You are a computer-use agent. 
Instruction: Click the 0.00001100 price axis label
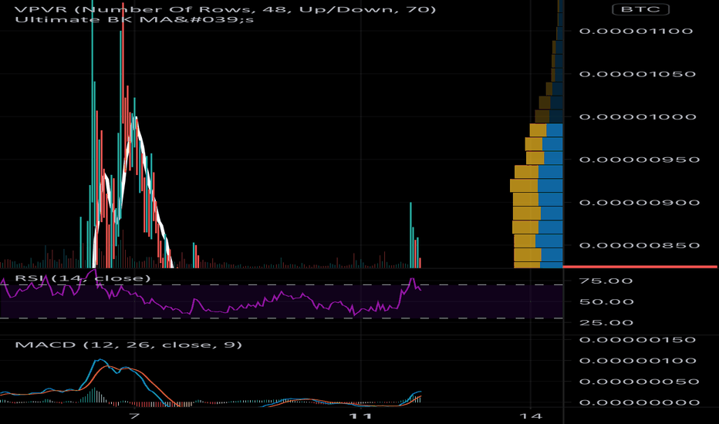(636, 31)
